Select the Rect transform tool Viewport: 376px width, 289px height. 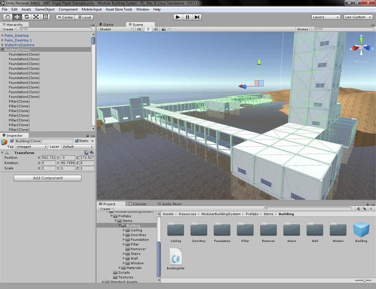45,17
